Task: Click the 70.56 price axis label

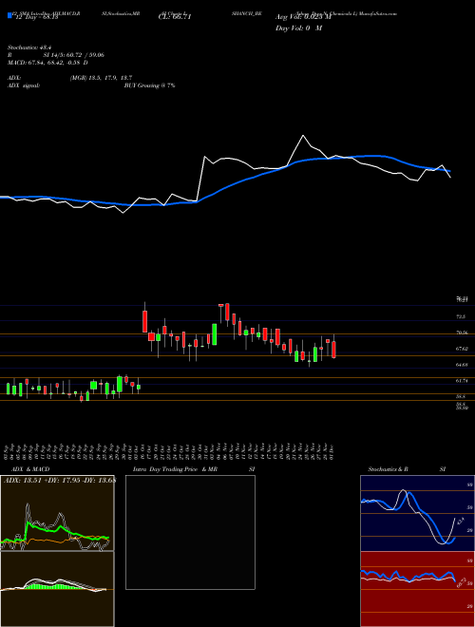Action: (462, 332)
